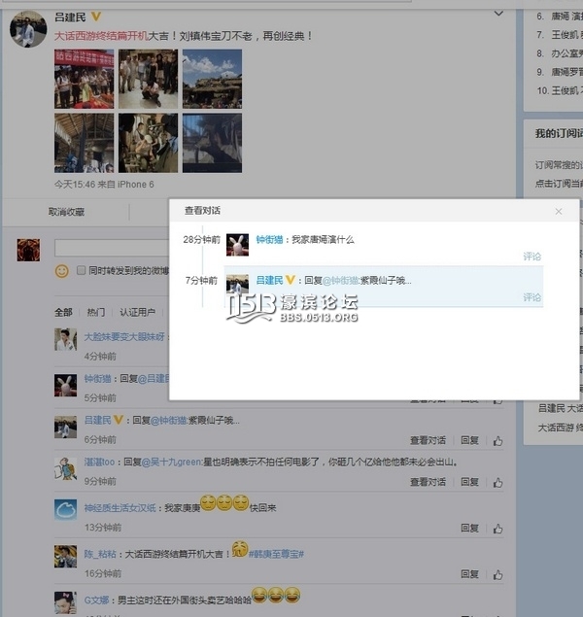Like 吕建民's reply comment with thumbs-up
The image size is (583, 617).
pyautogui.click(x=497, y=440)
